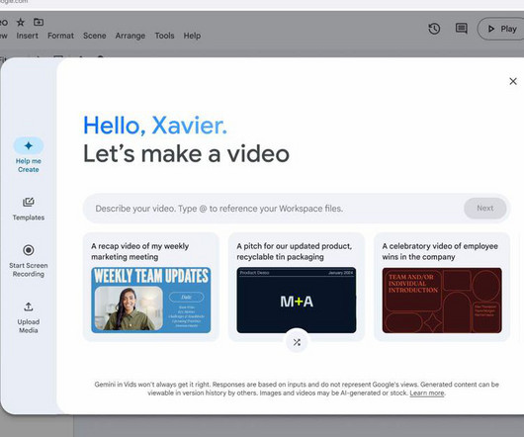Image resolution: width=524 pixels, height=437 pixels.
Task: Click the M+A product demo thumbnail
Action: click(297, 300)
